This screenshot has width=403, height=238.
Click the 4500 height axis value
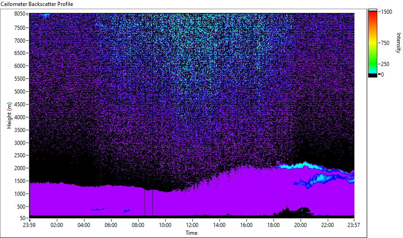(20, 105)
